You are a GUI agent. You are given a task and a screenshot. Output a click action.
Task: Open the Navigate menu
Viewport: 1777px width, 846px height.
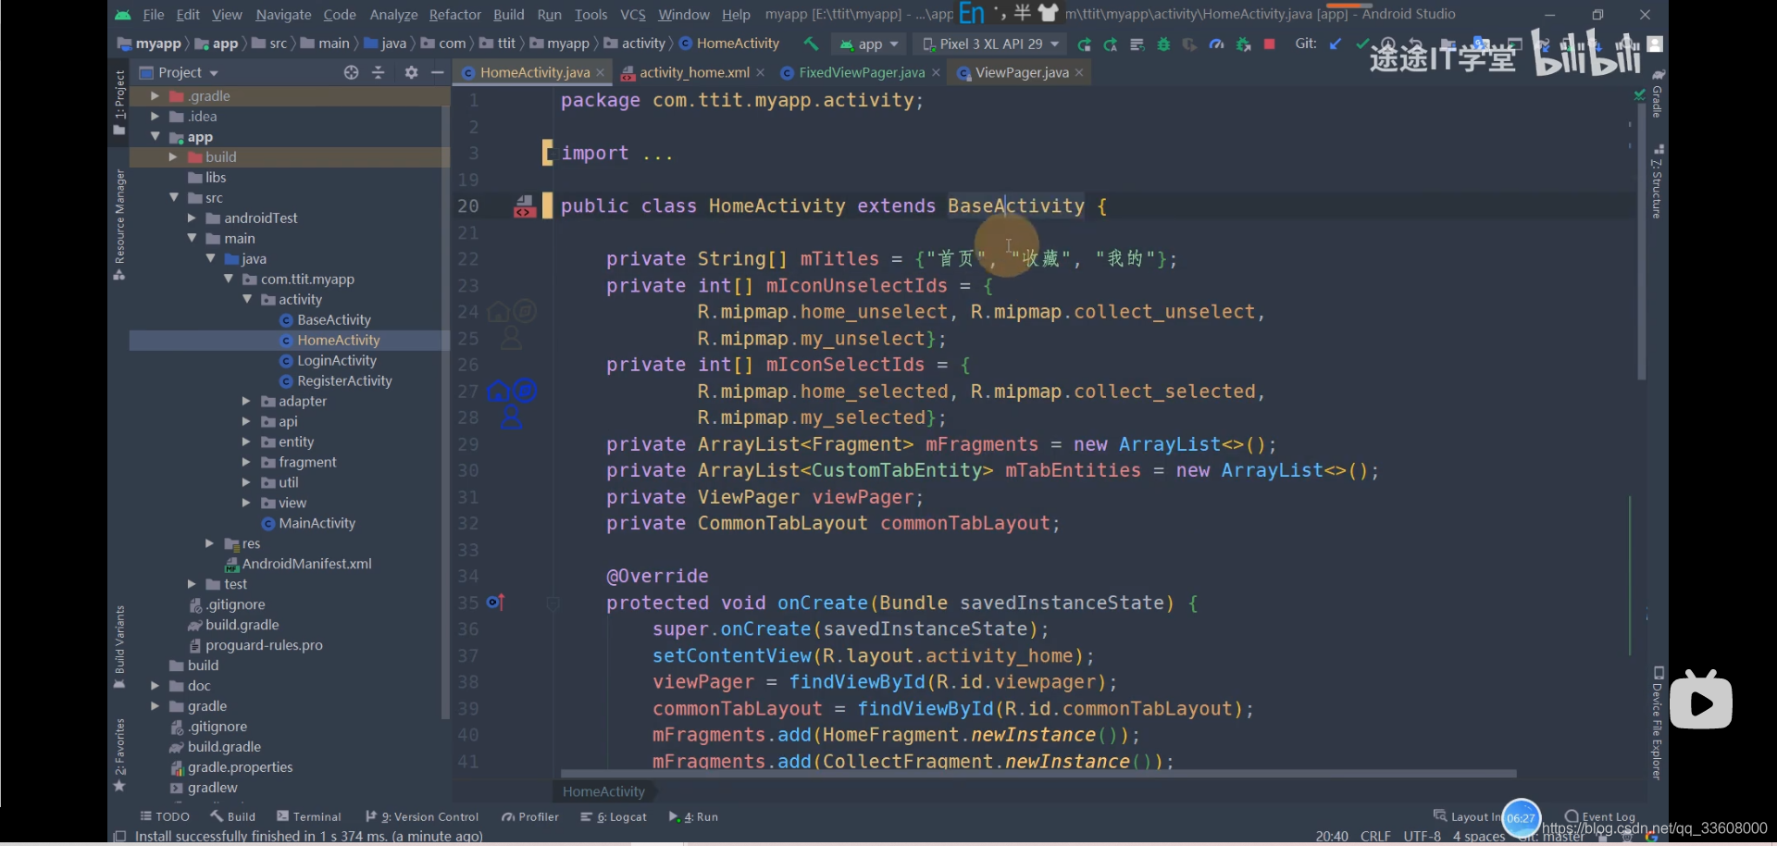click(x=283, y=15)
